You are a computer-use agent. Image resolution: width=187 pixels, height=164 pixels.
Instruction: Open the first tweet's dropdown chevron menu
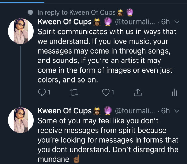(177, 22)
